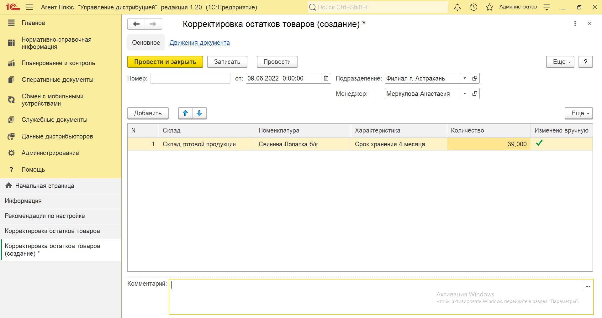Click Характеристика column header
This screenshot has width=602, height=318.
399,130
